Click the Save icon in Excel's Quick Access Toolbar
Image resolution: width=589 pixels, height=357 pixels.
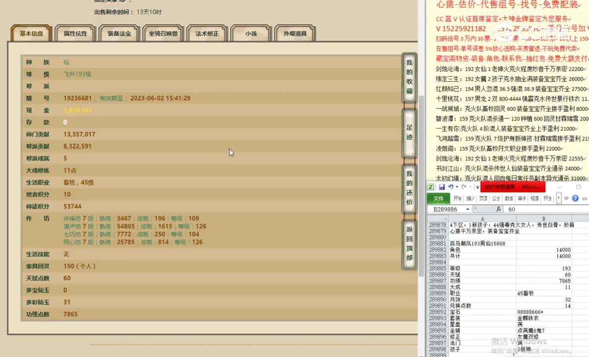[442, 187]
